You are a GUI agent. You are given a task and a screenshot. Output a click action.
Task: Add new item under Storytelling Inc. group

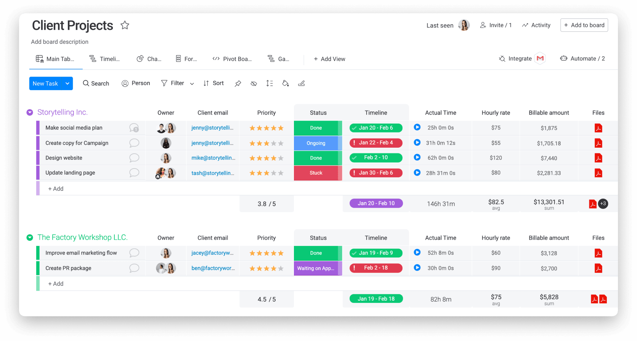(x=56, y=189)
